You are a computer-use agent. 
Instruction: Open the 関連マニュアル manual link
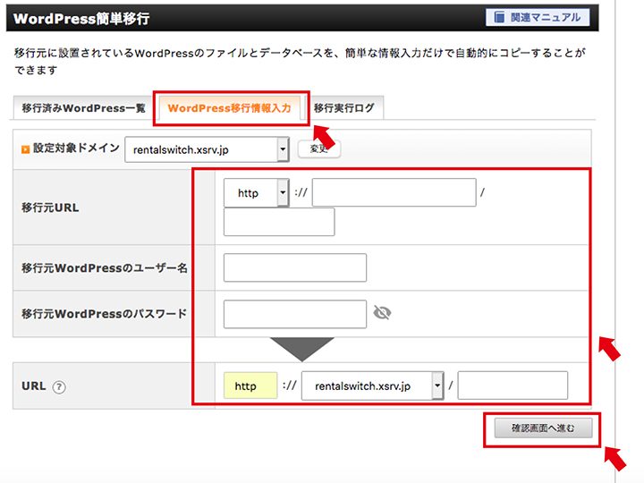[538, 18]
